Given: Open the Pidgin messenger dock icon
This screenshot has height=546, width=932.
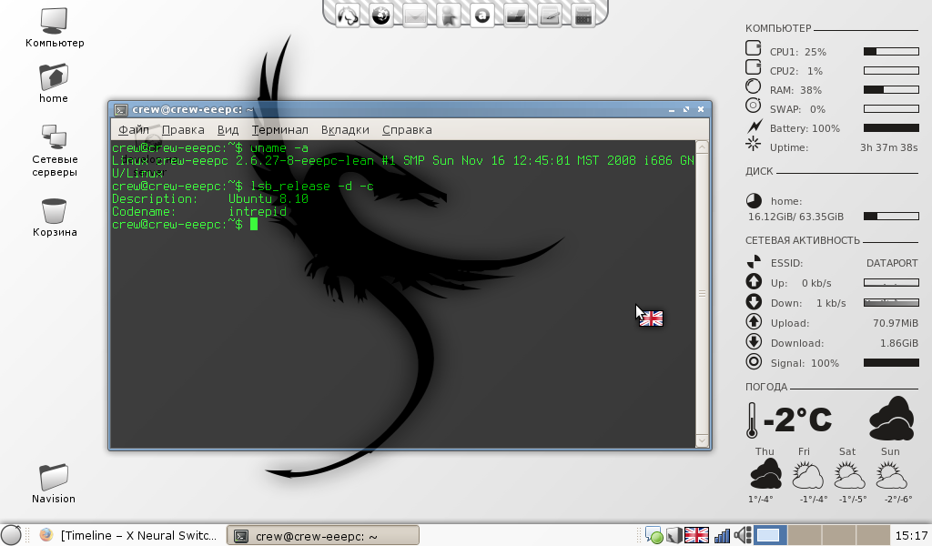Looking at the screenshot, I should click(348, 15).
